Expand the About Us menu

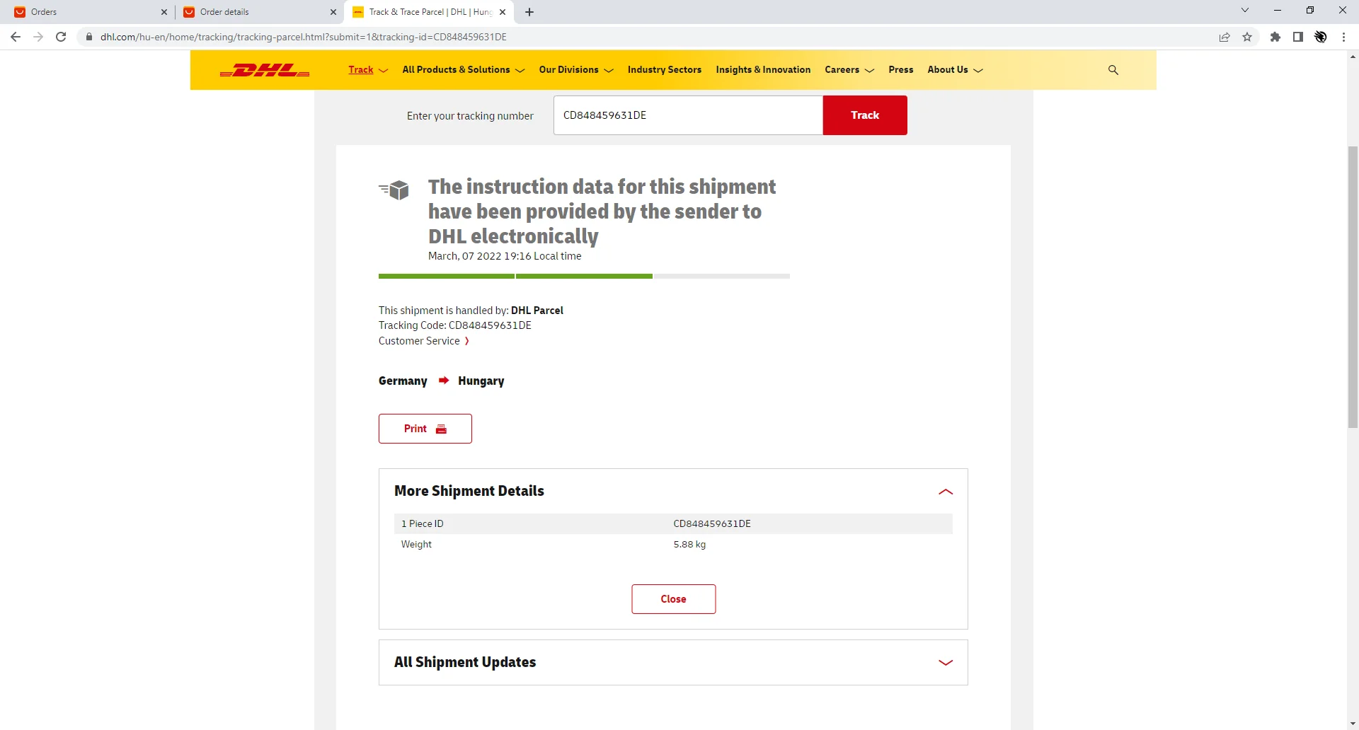tap(956, 70)
